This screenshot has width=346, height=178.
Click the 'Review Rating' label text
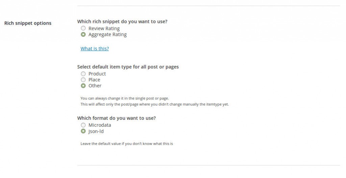pyautogui.click(x=104, y=28)
